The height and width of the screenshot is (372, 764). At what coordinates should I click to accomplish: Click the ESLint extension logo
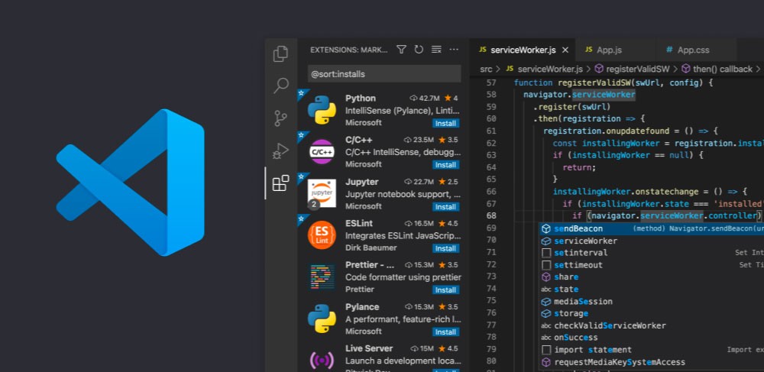(x=322, y=235)
